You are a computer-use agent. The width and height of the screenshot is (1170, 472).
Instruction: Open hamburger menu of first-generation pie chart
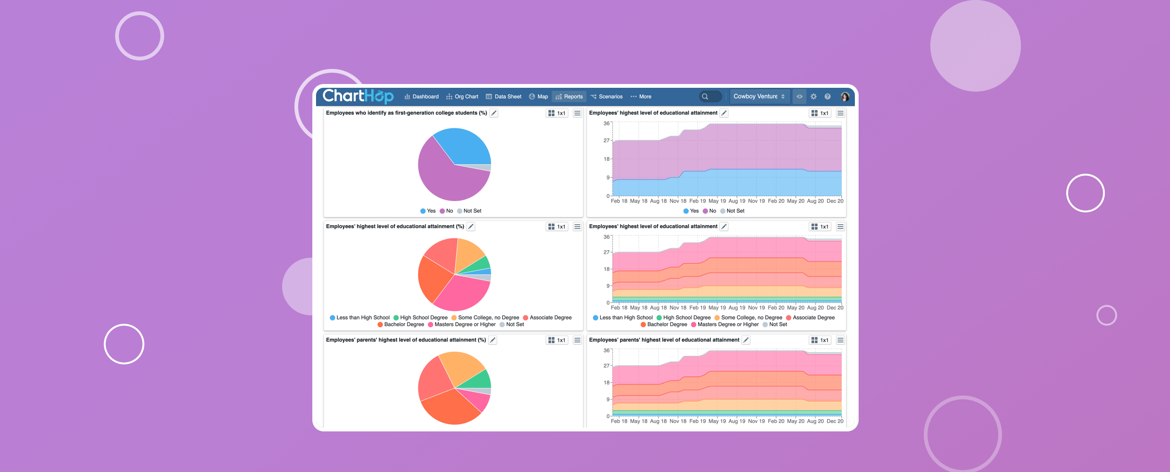(577, 113)
